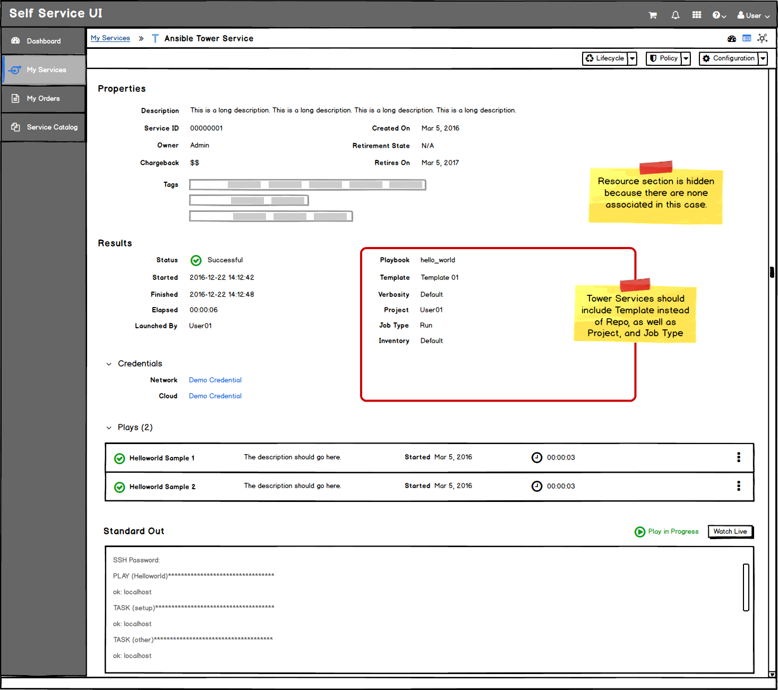The image size is (778, 690).
Task: Open the Lifecycle dropdown arrow
Action: coord(632,58)
